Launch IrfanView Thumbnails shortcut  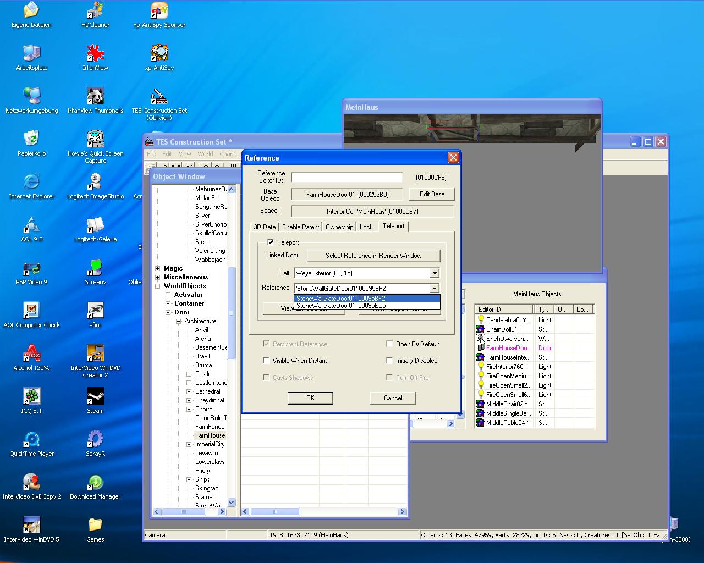pos(95,101)
